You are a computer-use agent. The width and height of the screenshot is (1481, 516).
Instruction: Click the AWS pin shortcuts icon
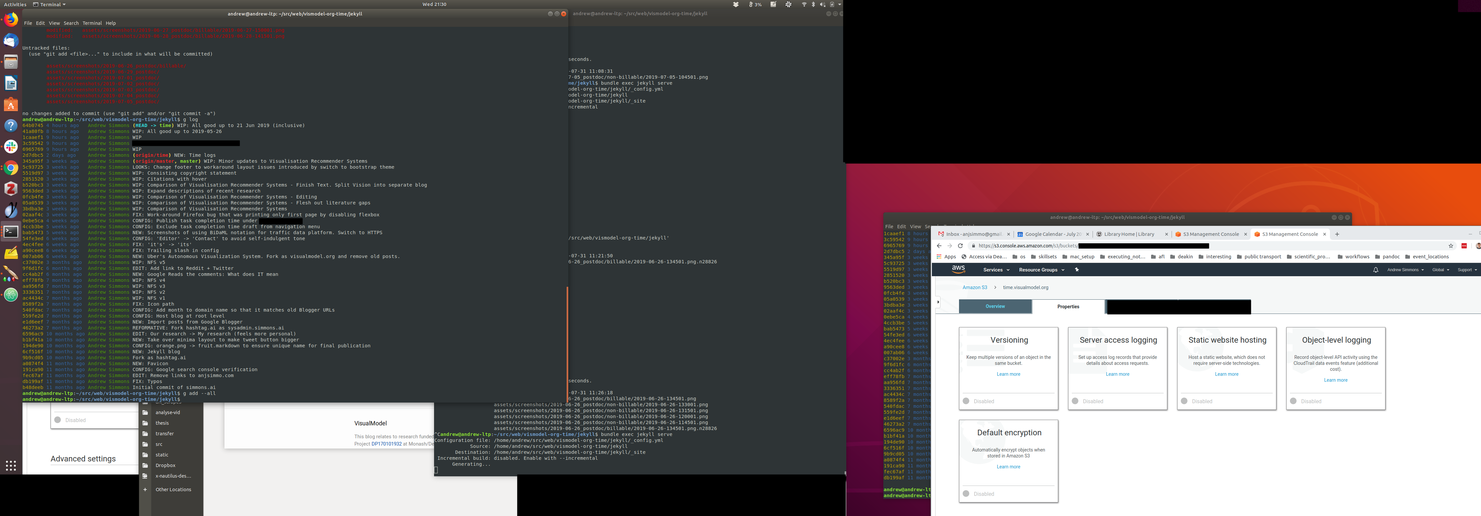point(1077,270)
